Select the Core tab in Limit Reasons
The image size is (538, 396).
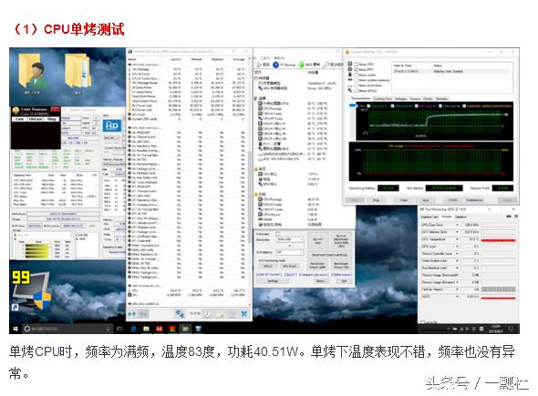pyautogui.click(x=20, y=119)
